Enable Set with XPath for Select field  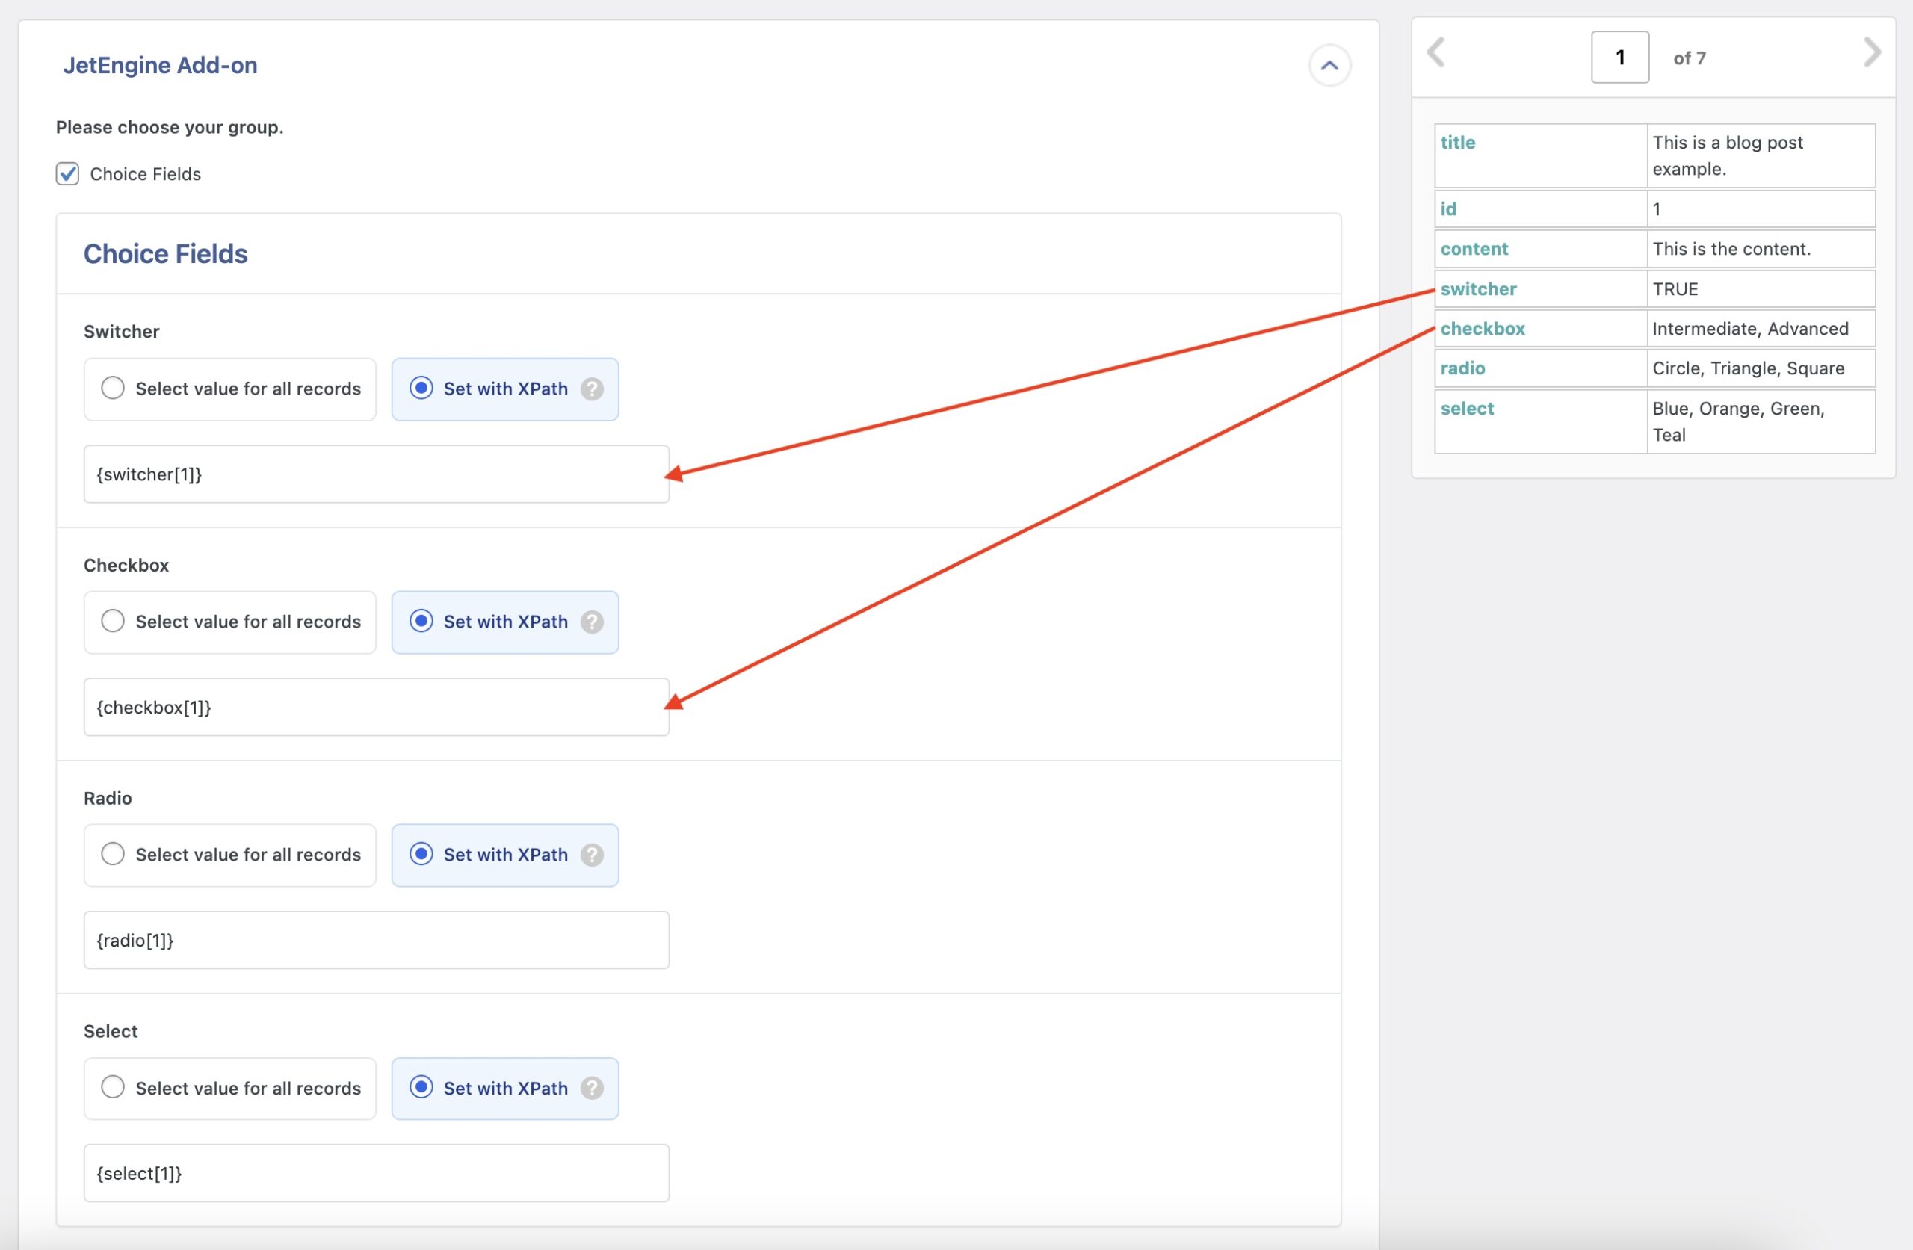(x=421, y=1089)
